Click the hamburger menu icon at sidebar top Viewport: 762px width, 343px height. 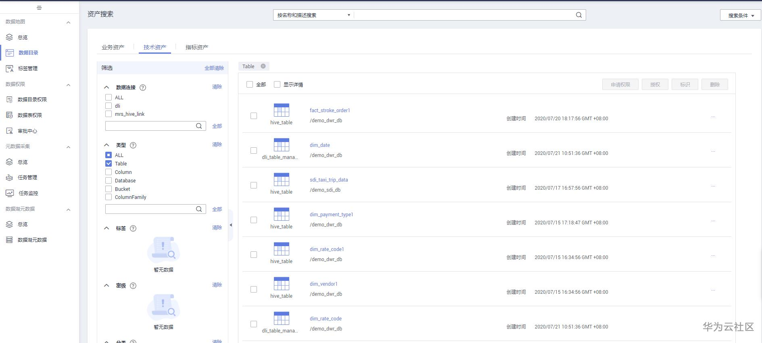coord(39,8)
